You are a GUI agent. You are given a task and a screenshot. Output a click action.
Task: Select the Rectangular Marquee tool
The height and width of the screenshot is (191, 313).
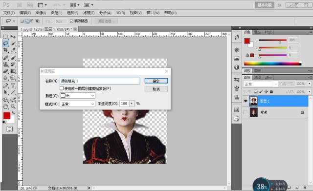[x=5, y=37]
